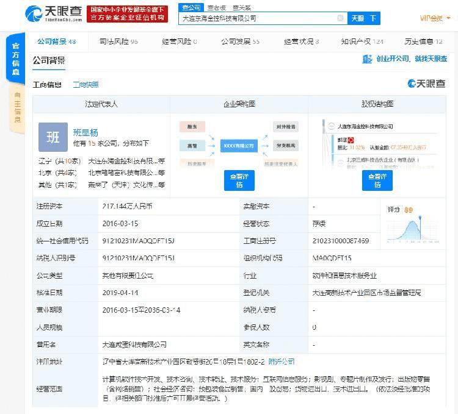
Task: Open the 附近公司 link by address
Action: click(282, 362)
